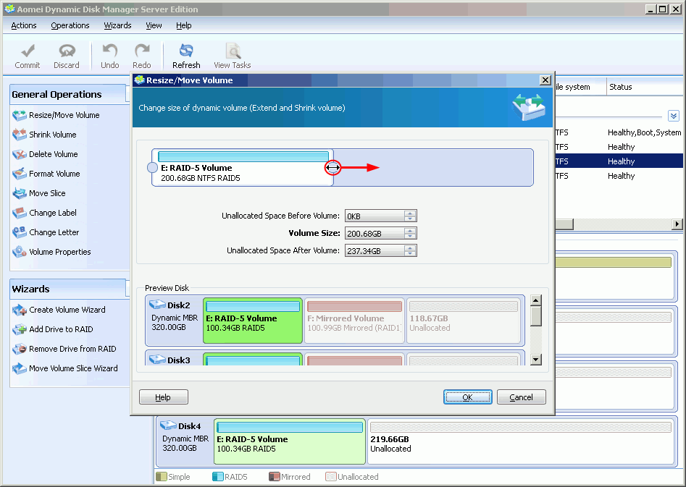This screenshot has width=686, height=487.
Task: Open the Operations menu
Action: [70, 25]
